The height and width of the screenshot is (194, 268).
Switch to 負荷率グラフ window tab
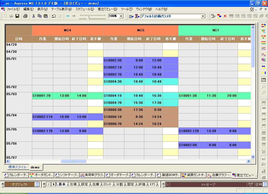point(92,175)
